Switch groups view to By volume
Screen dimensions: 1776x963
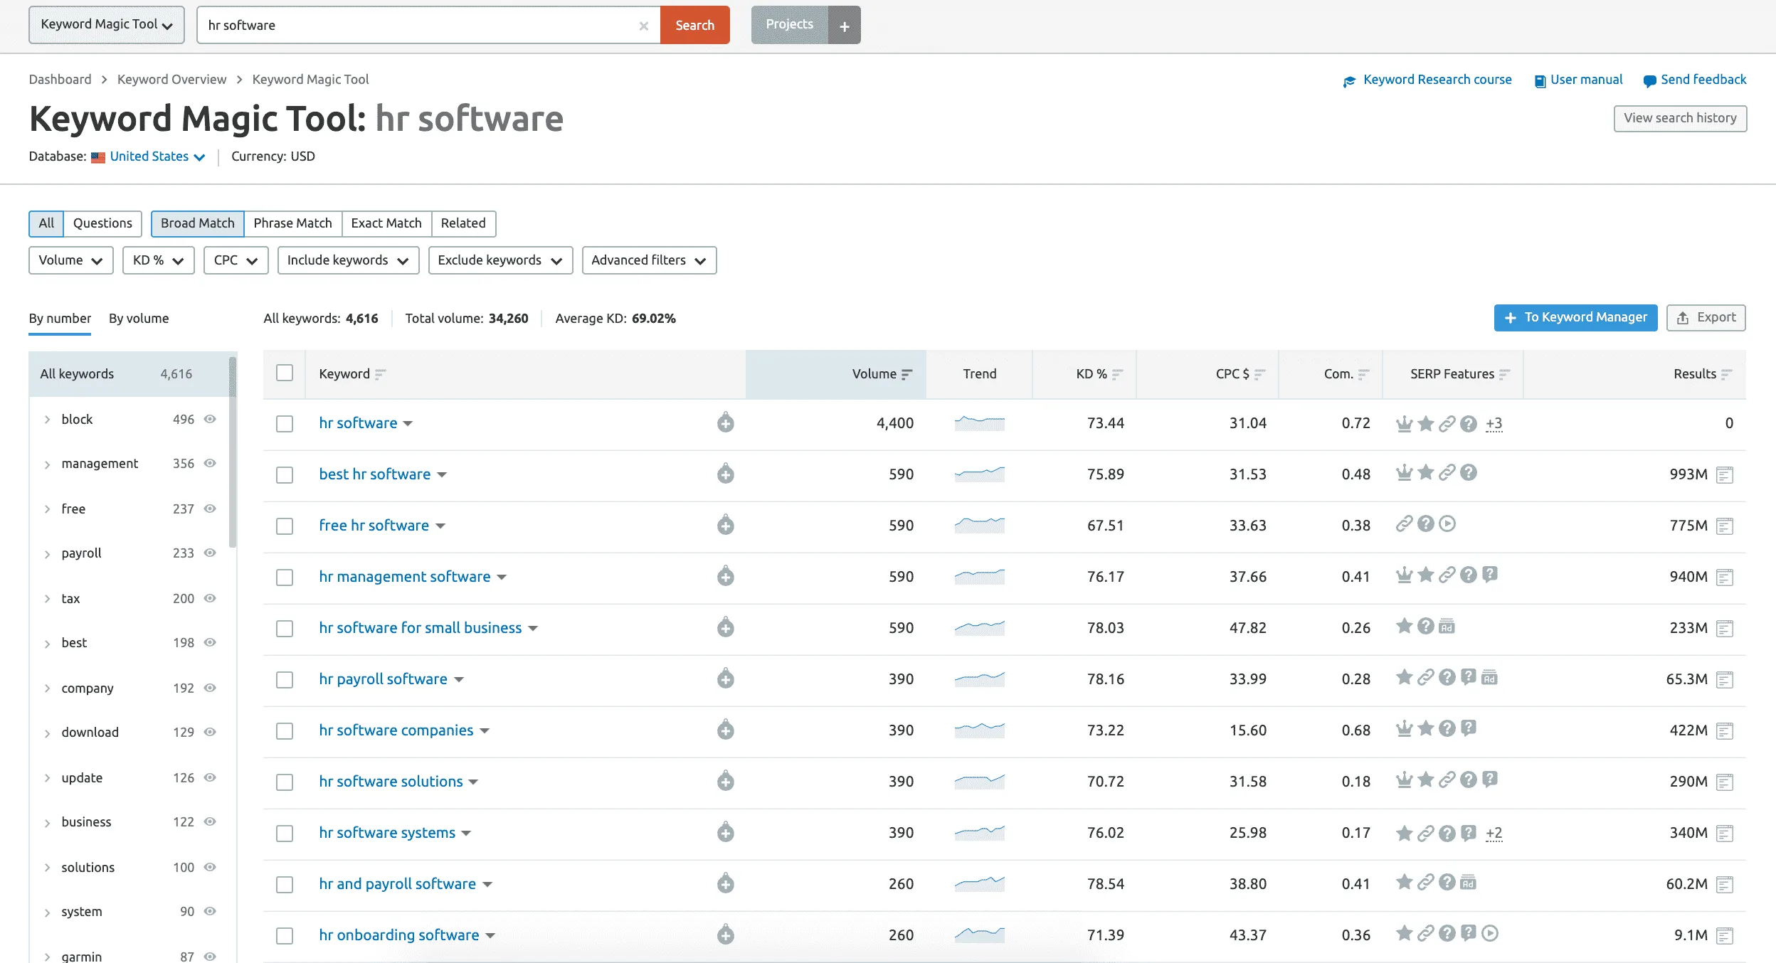(139, 319)
